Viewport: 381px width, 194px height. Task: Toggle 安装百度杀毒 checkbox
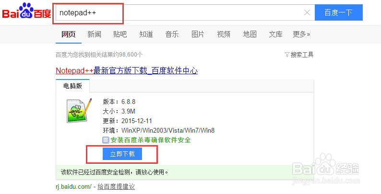click(106, 140)
